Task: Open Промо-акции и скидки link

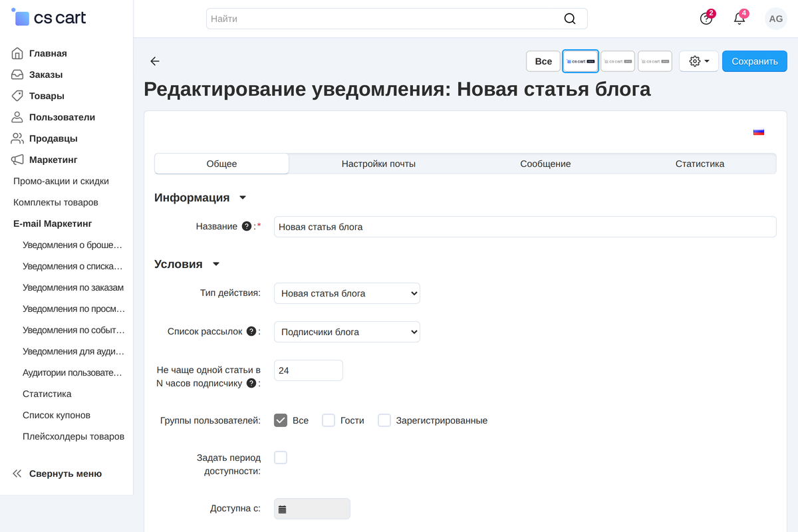Action: (x=61, y=181)
